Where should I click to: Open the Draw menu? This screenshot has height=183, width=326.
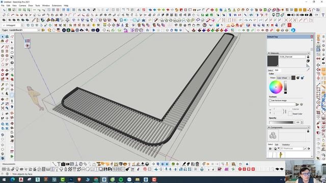click(x=31, y=6)
